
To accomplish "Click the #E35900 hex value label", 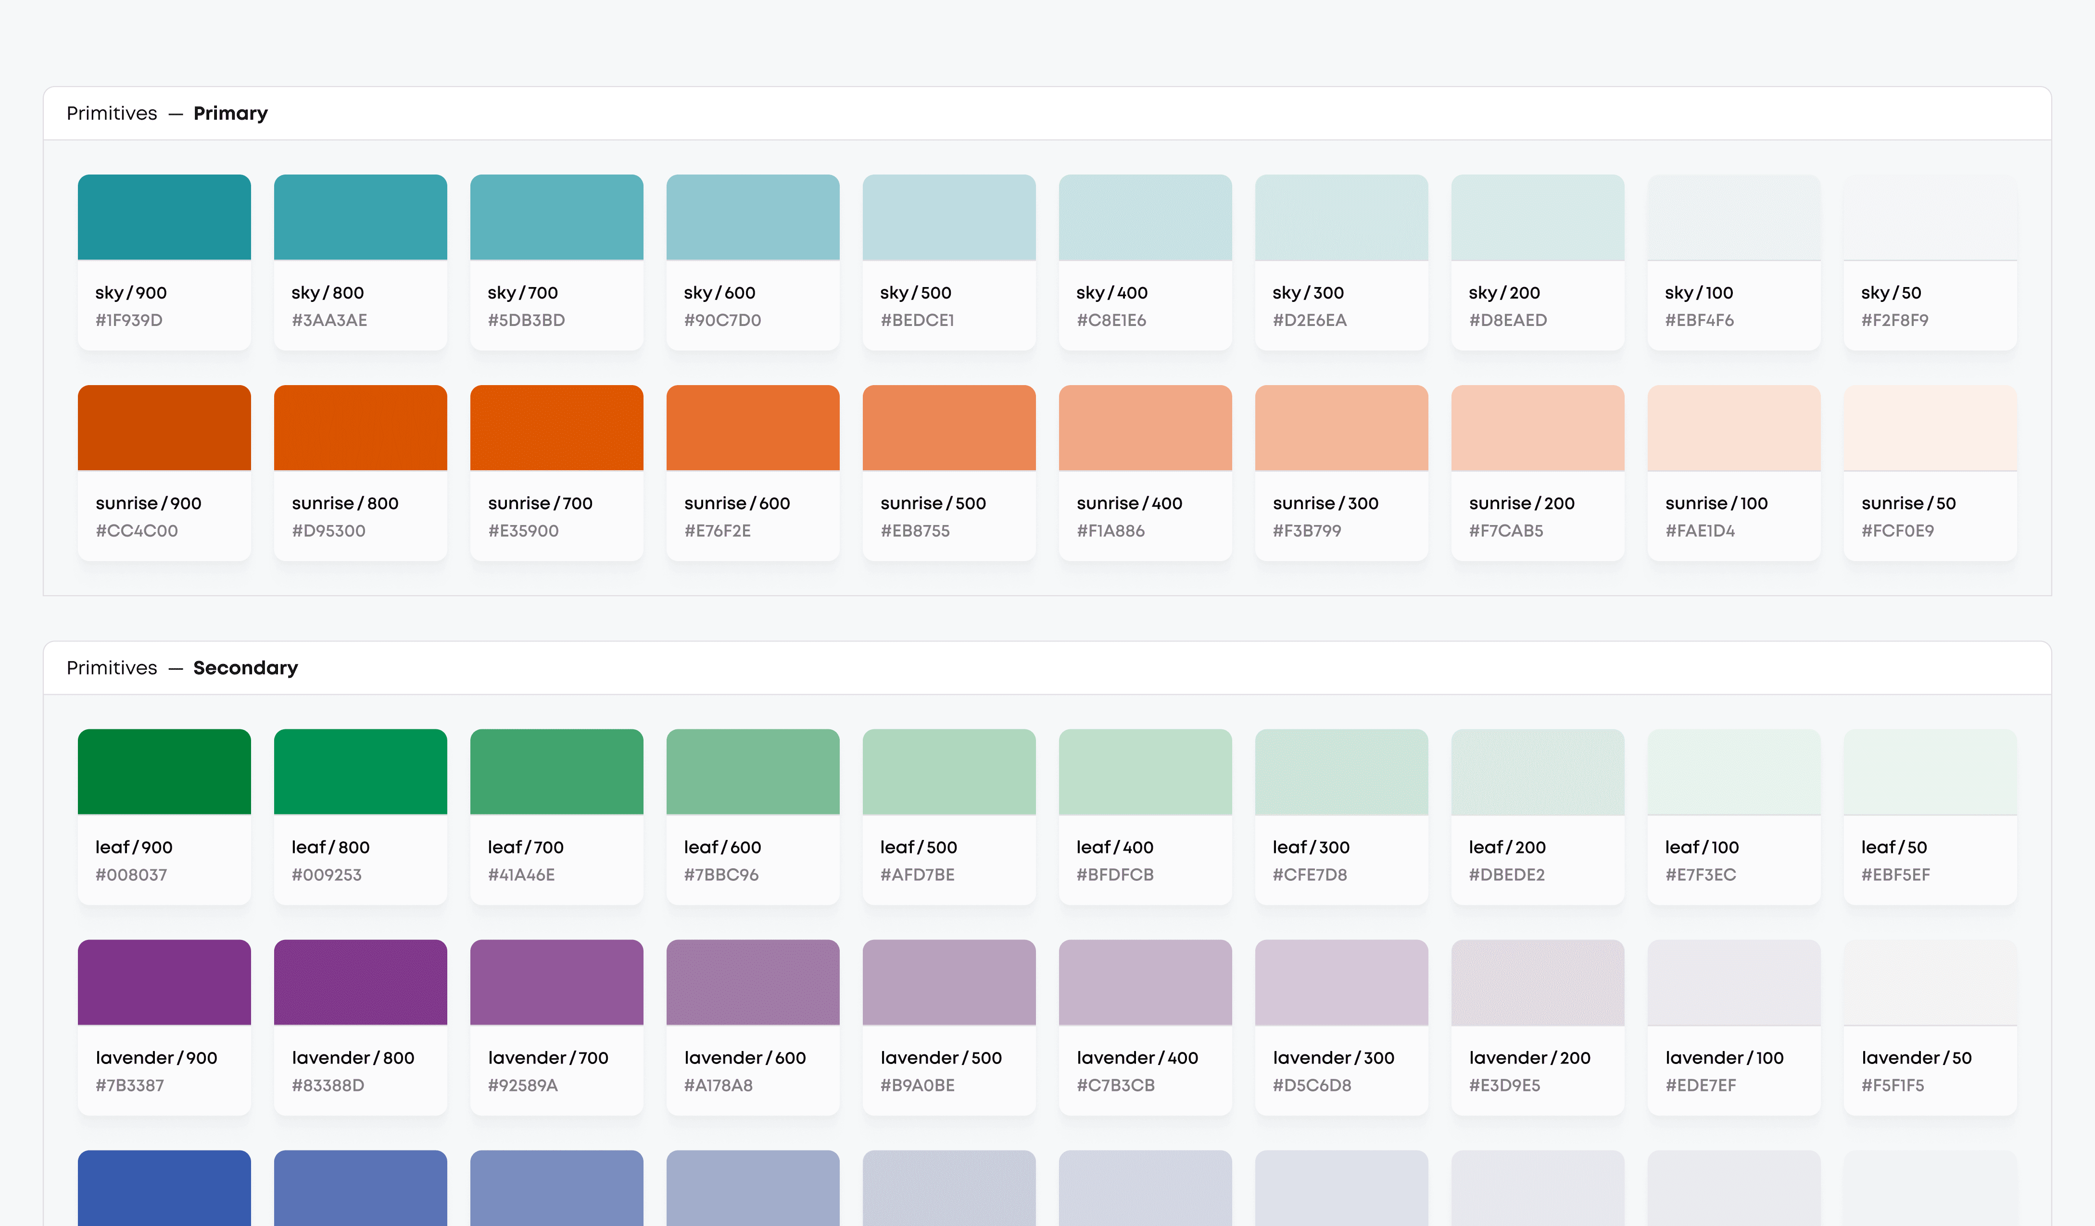I will 523,530.
